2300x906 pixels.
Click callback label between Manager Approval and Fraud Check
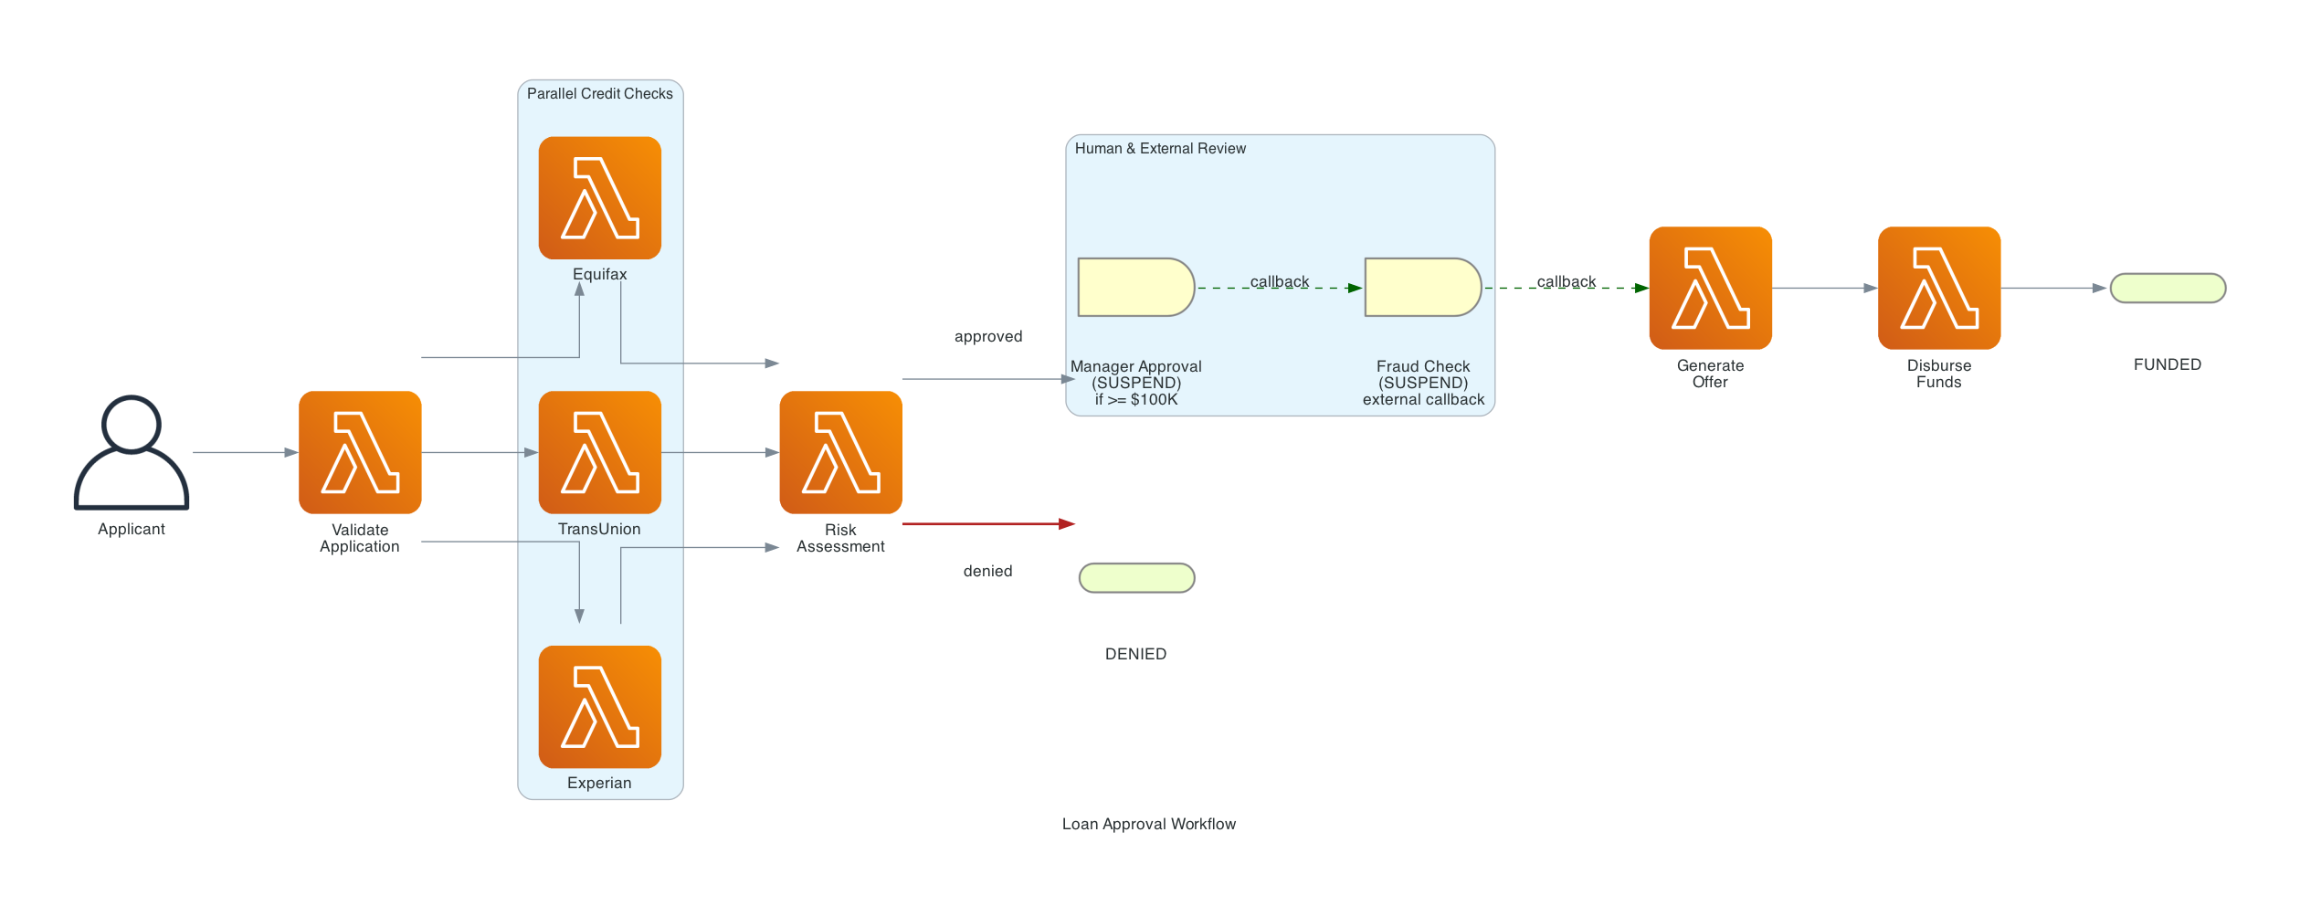[x=1279, y=282]
